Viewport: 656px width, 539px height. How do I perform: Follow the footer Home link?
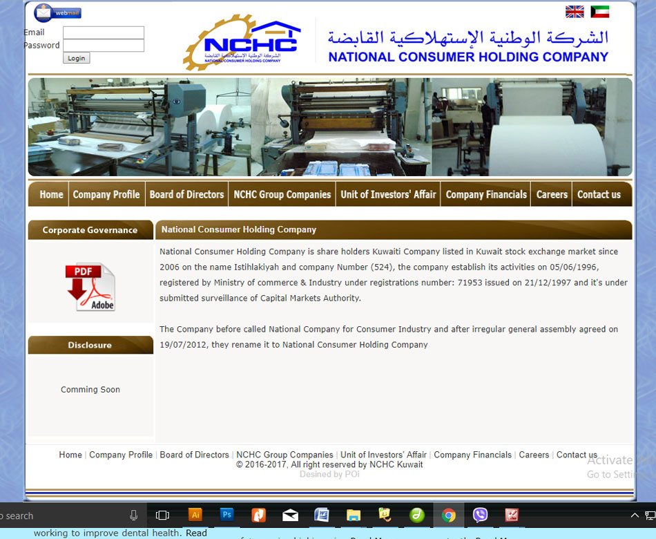coord(70,455)
